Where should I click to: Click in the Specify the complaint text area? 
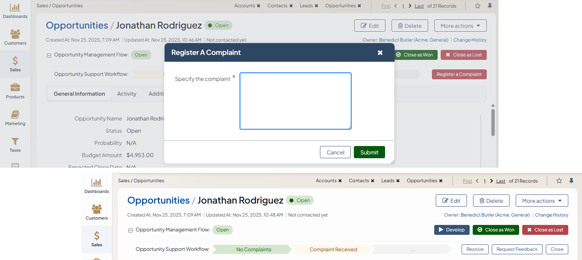tap(295, 101)
